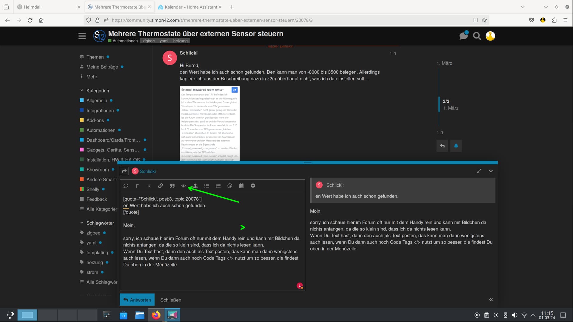Insert a date with the calendar icon
The image size is (573, 322).
point(241,186)
